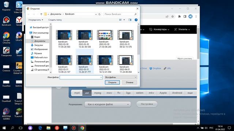This screenshot has width=234, height=131.
Task: Expand the address bar history dropdown
Action: tap(96, 14)
